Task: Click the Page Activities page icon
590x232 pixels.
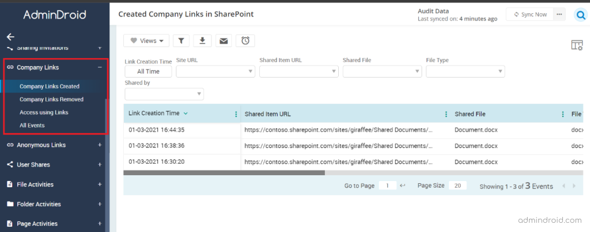Action: [9, 224]
